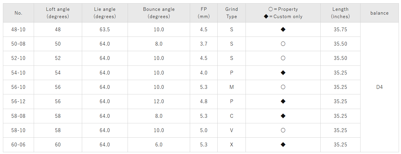
Task: Select the "Bounce angle (degrees)" header cell
Action: (x=159, y=13)
